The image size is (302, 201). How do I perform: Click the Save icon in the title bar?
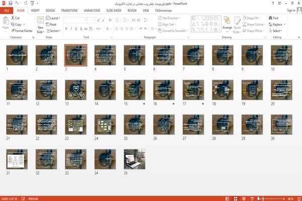coord(11,3)
